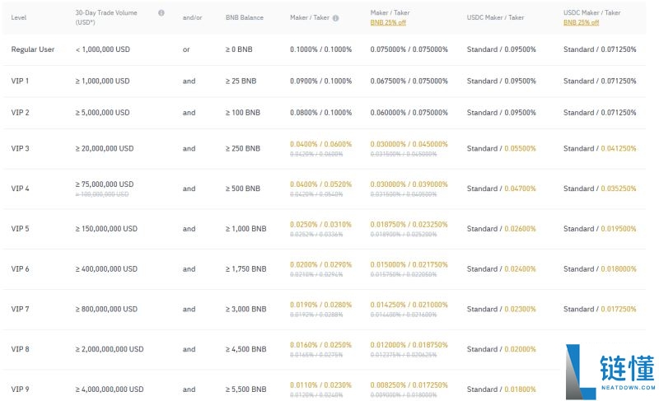Click the < 1,000,000 USD volume cell
This screenshot has height=401, width=659.
(x=102, y=49)
